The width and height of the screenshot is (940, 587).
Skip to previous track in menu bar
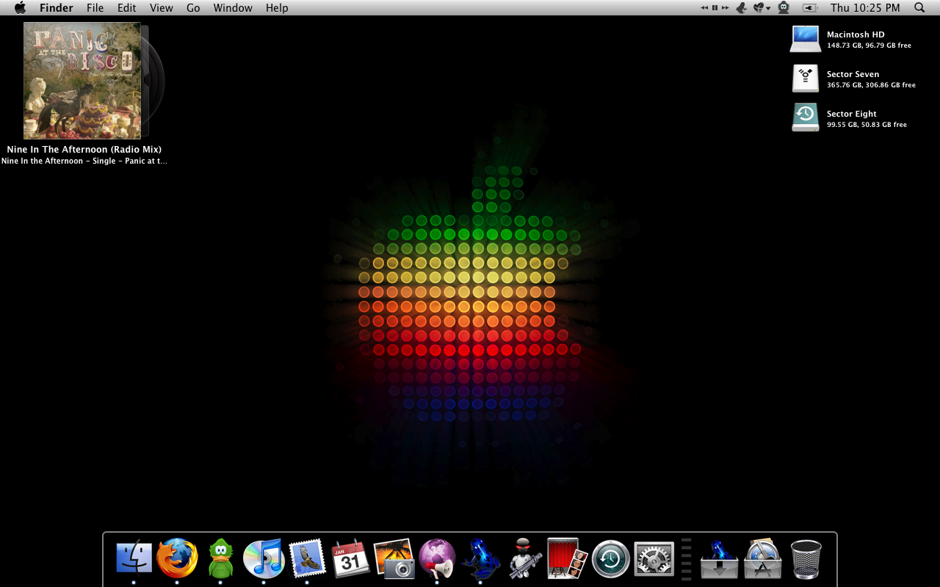(704, 7)
